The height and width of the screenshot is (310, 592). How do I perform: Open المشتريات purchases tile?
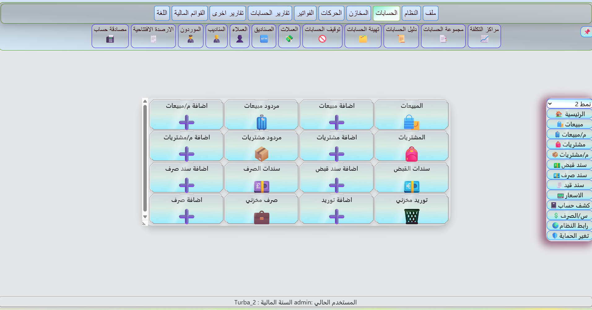pyautogui.click(x=411, y=146)
